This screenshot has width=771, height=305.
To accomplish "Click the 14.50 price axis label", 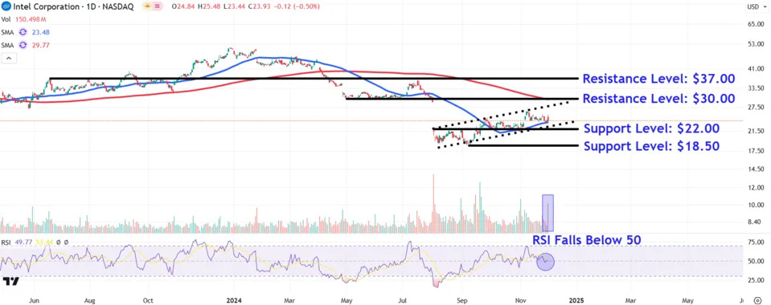I will click(x=755, y=169).
